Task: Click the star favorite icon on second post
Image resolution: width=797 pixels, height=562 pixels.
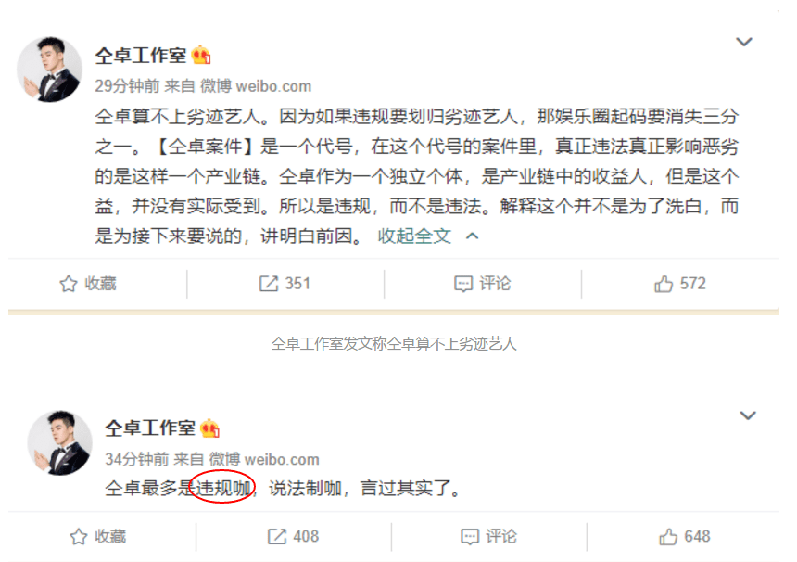Action: pyautogui.click(x=78, y=537)
